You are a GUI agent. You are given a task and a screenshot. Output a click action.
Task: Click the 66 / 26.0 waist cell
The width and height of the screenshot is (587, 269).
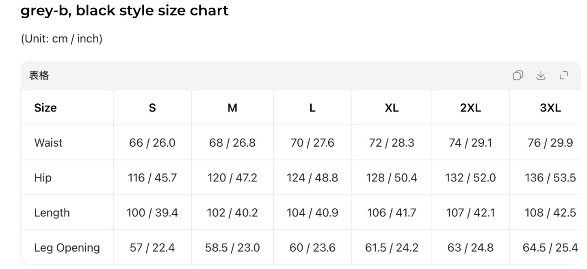pyautogui.click(x=152, y=143)
